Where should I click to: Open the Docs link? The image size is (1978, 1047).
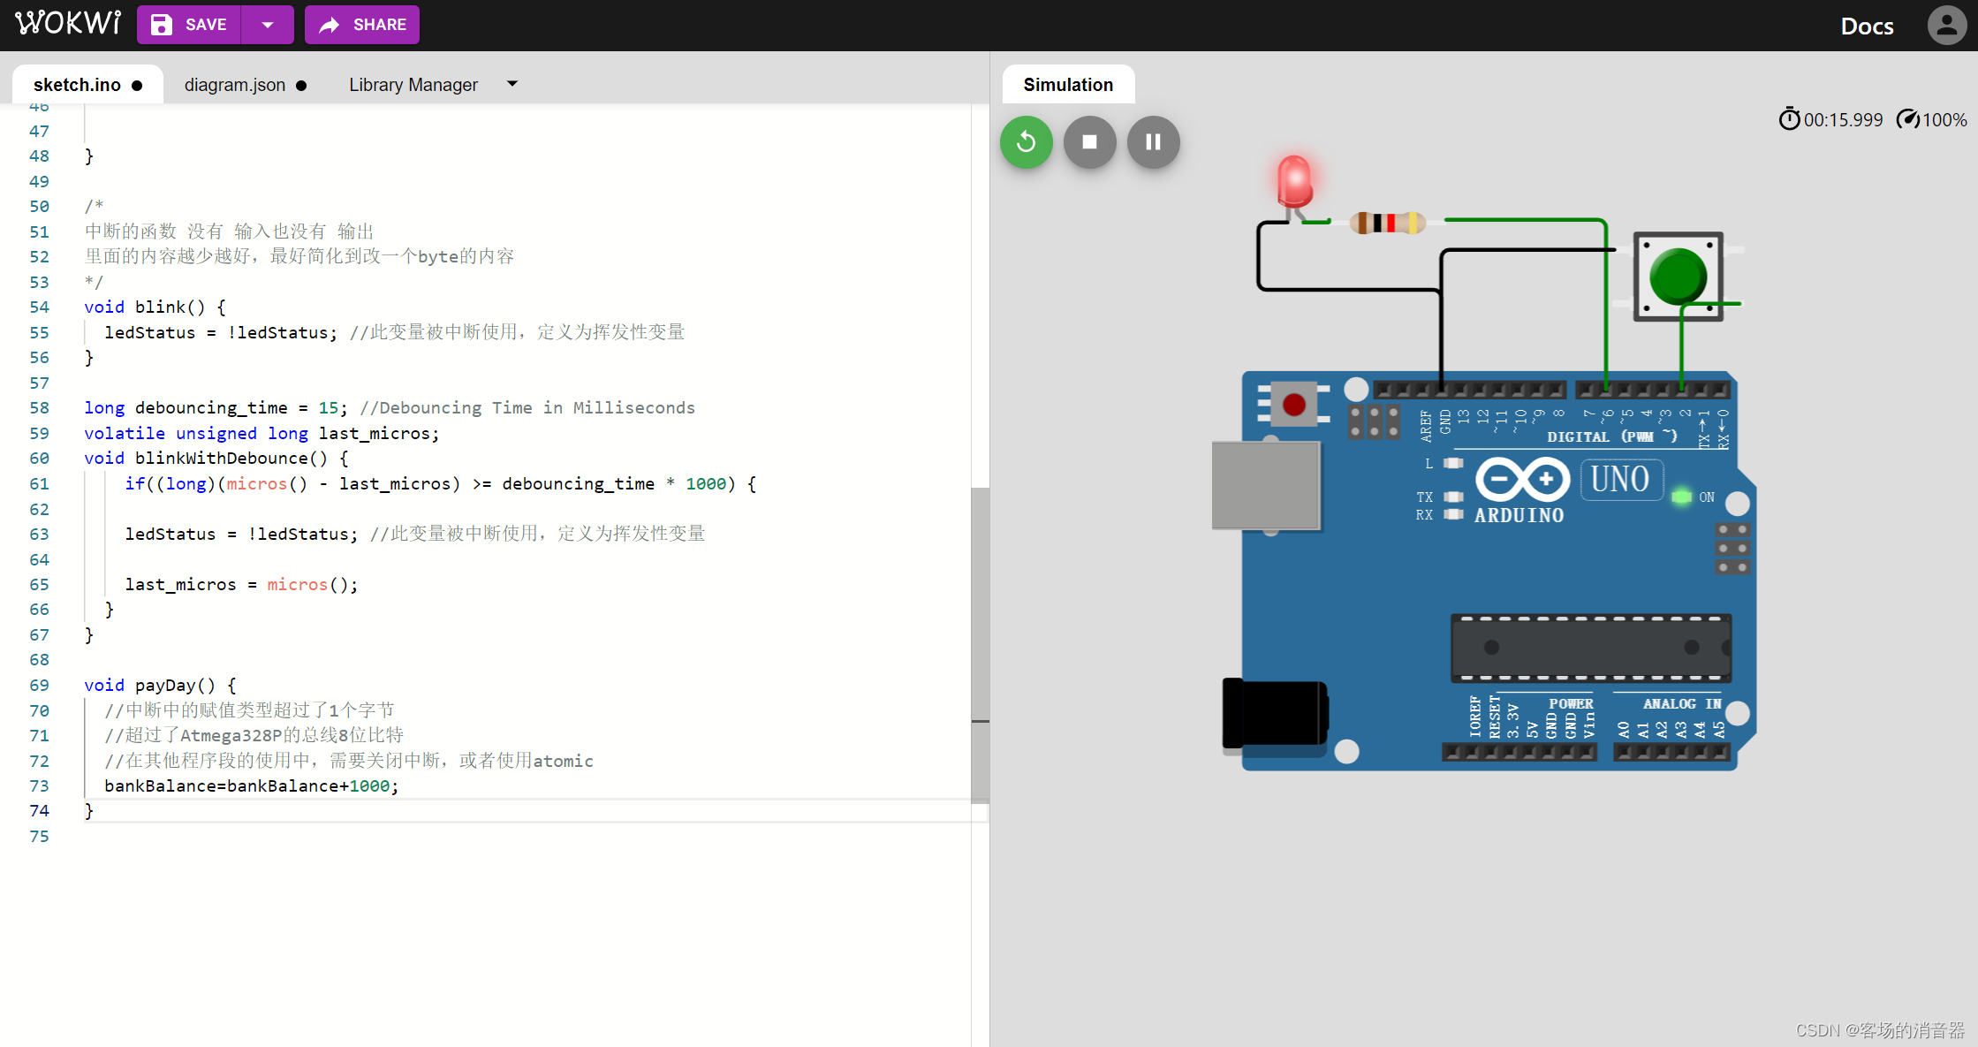point(1867,26)
